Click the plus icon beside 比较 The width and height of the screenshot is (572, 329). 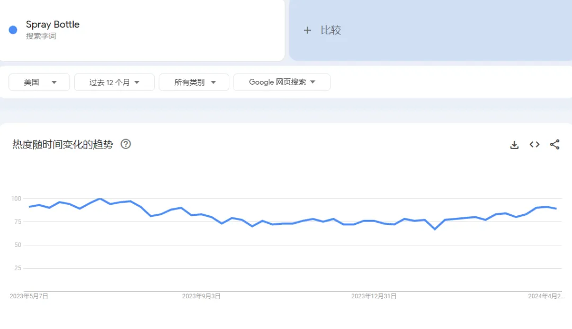[x=307, y=31]
